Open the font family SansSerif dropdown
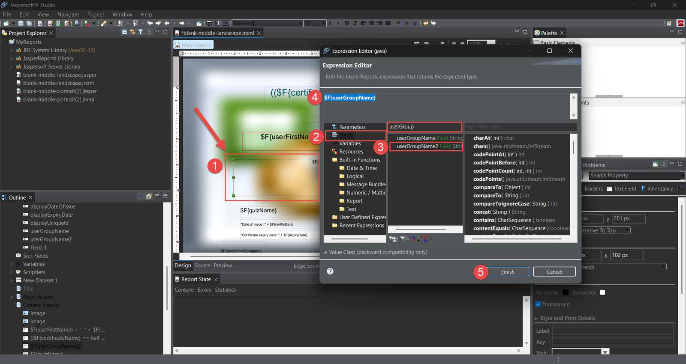The height and width of the screenshot is (364, 686). click(x=300, y=23)
